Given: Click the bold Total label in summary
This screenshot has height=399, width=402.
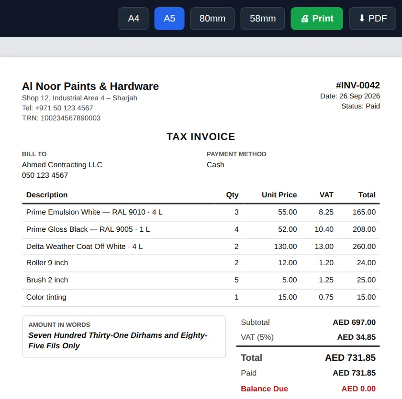Looking at the screenshot, I should pos(252,358).
